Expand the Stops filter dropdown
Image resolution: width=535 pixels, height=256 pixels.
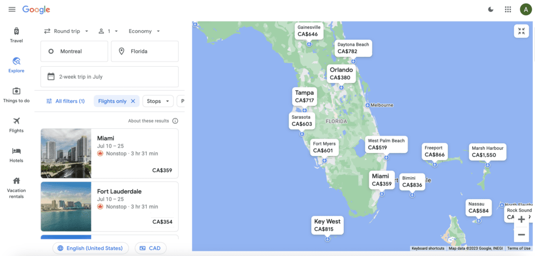[x=158, y=101]
